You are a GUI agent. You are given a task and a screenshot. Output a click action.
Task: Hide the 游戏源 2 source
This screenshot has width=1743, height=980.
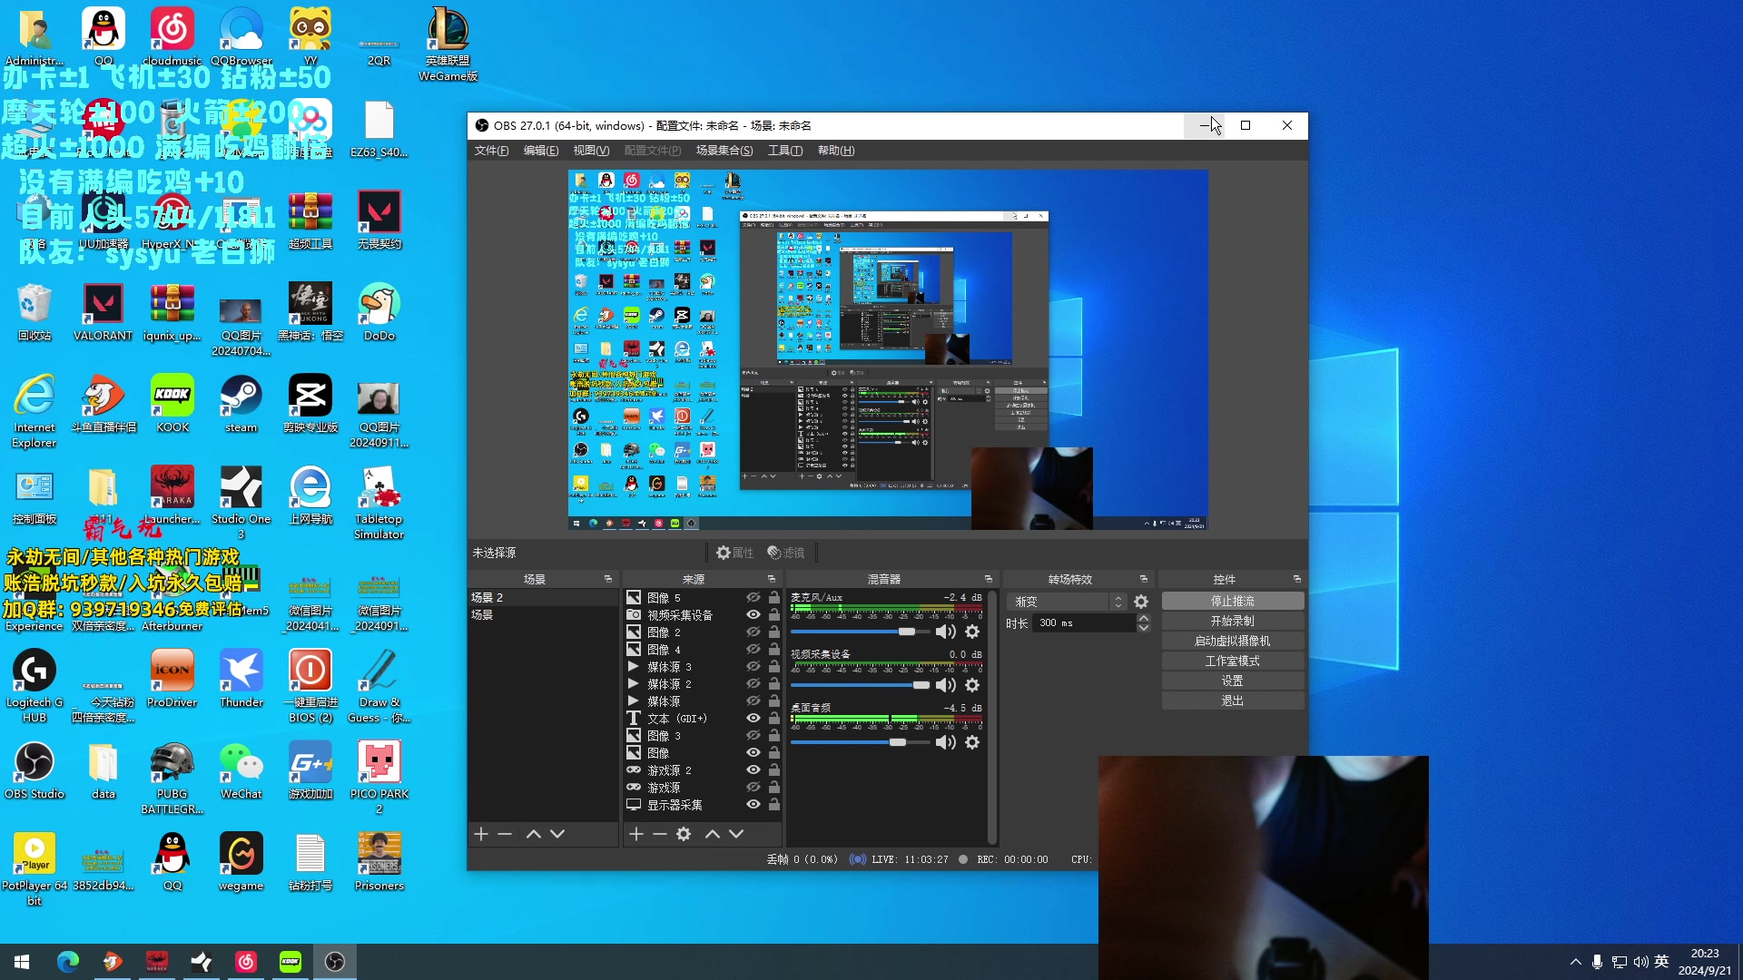pos(753,769)
